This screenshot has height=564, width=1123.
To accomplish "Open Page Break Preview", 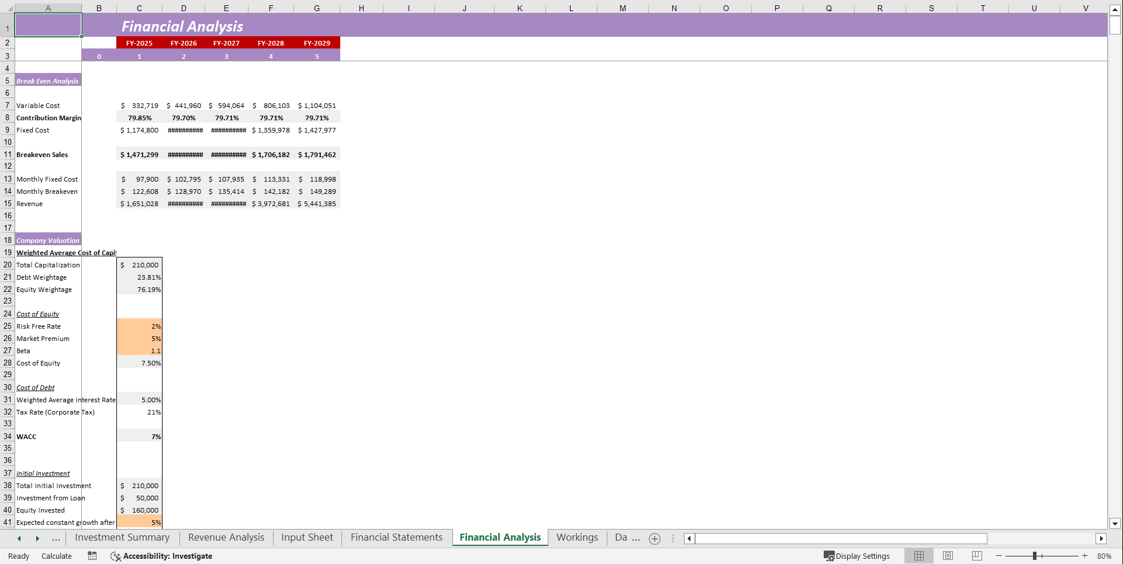I will (976, 556).
